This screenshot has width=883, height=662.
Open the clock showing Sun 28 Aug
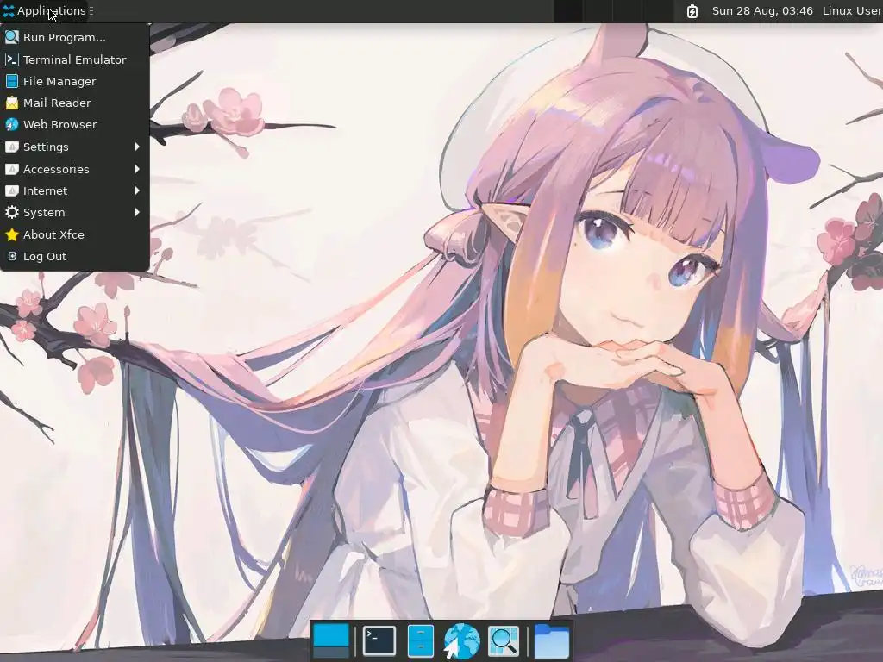[762, 10]
